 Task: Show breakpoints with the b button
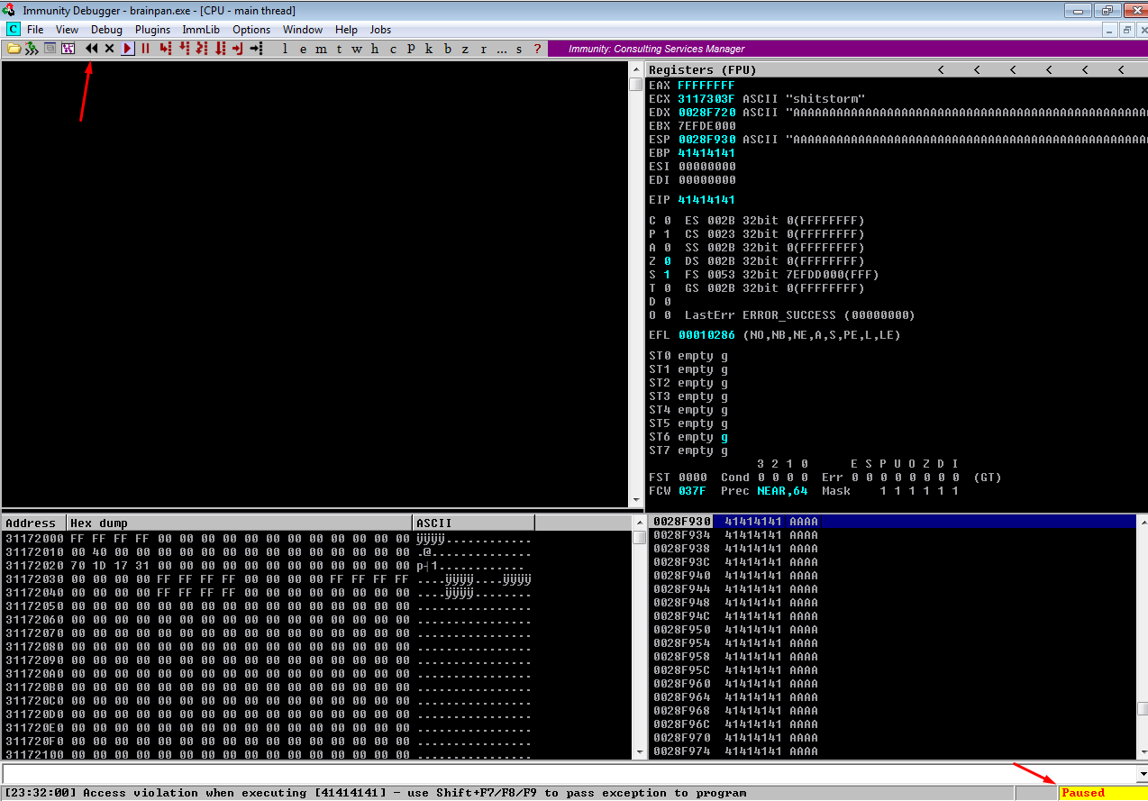click(x=447, y=49)
